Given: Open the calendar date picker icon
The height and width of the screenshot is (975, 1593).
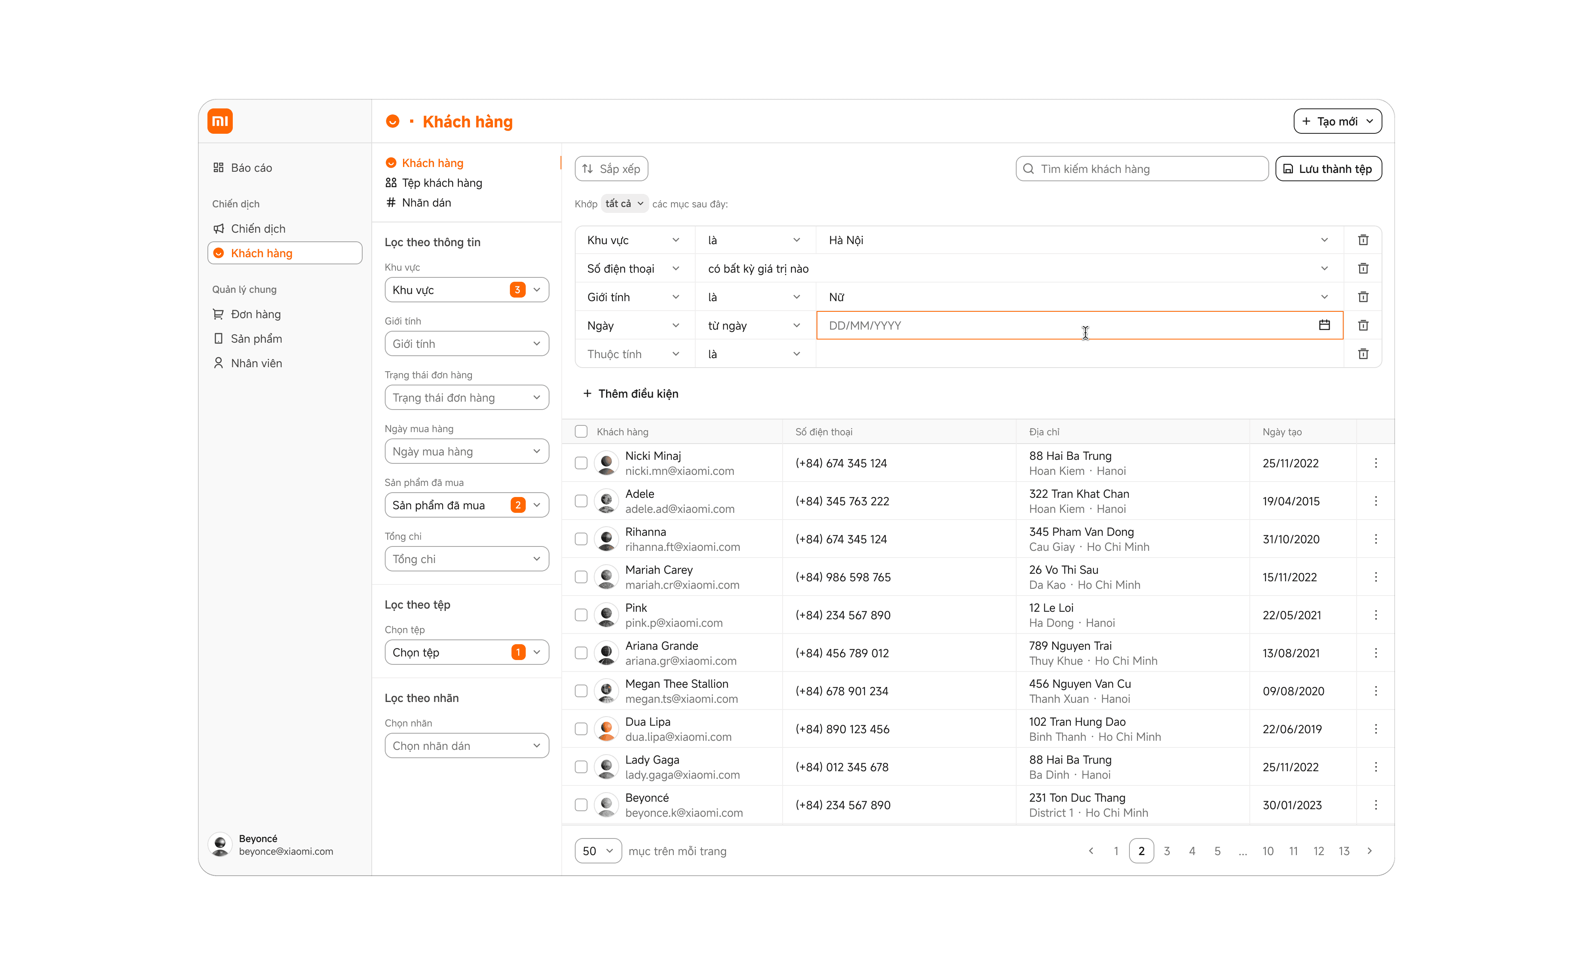Looking at the screenshot, I should tap(1324, 325).
